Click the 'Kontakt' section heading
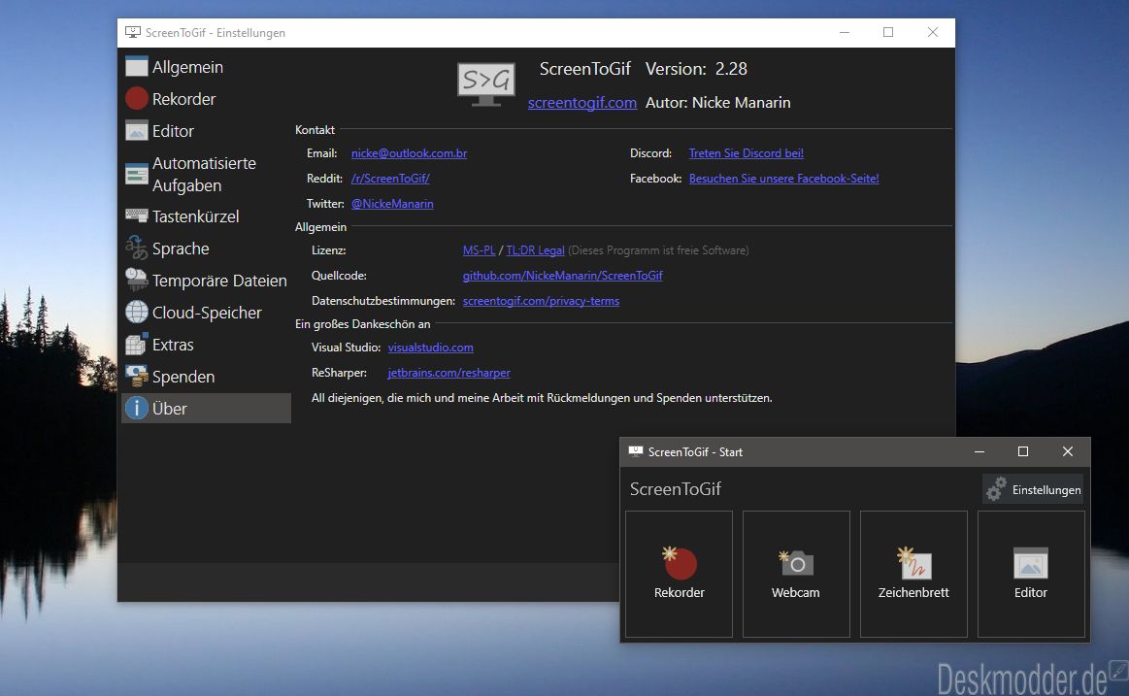 coord(315,129)
